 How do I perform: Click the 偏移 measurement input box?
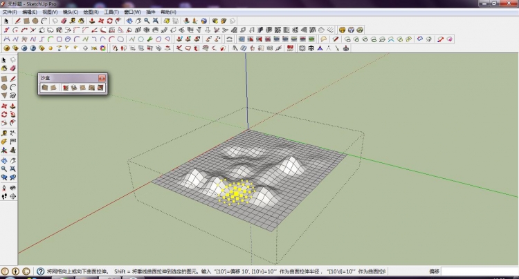pyautogui.click(x=480, y=271)
